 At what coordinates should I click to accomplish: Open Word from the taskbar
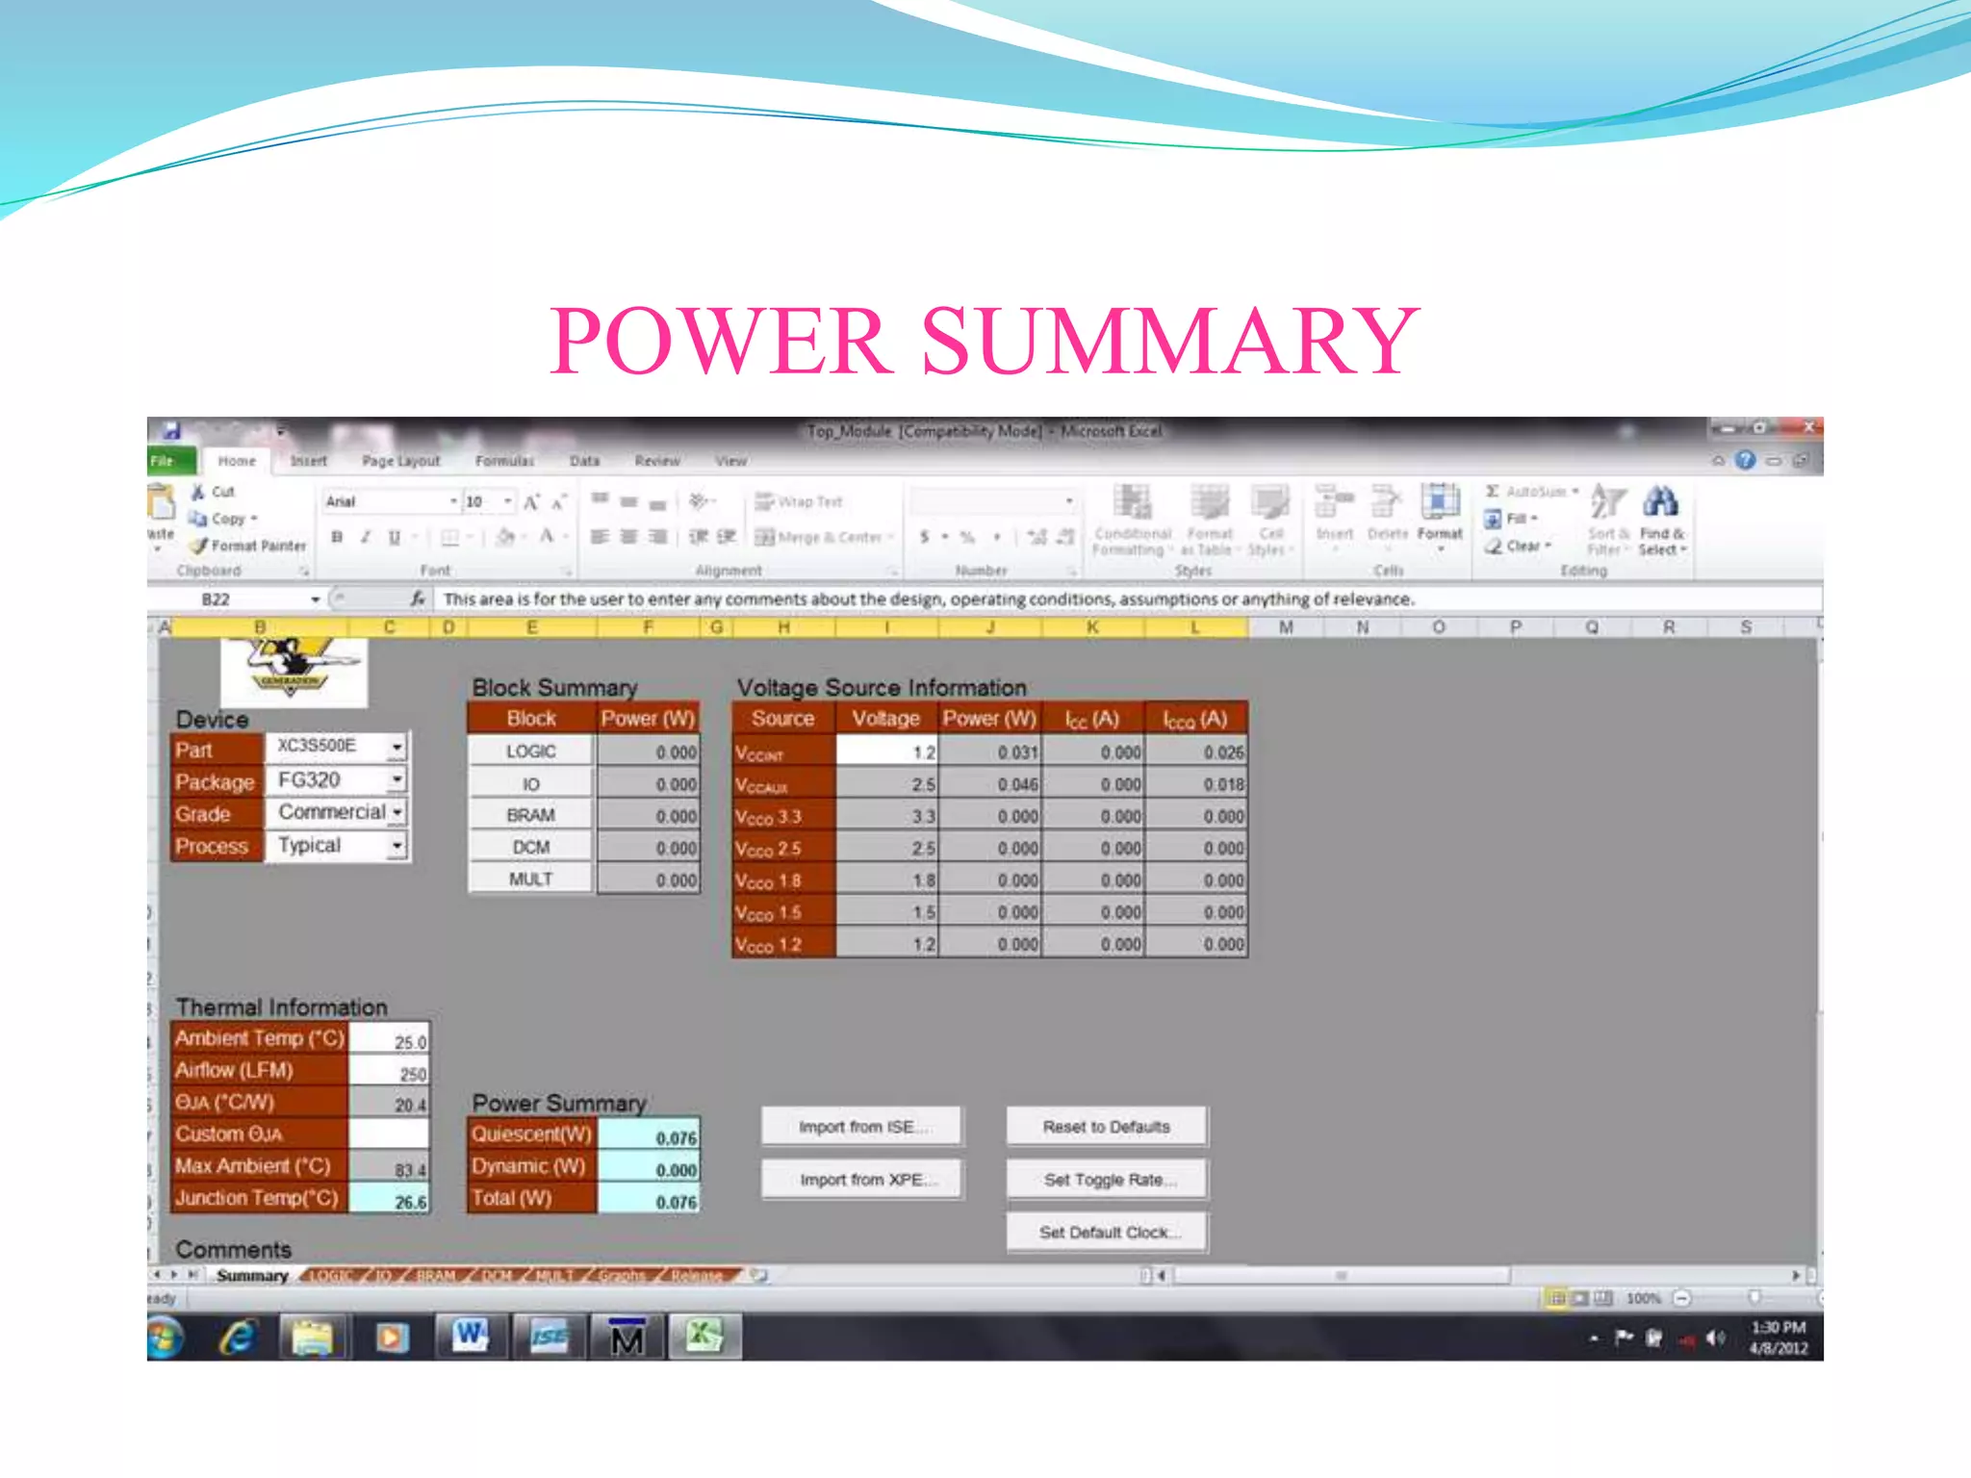[470, 1337]
